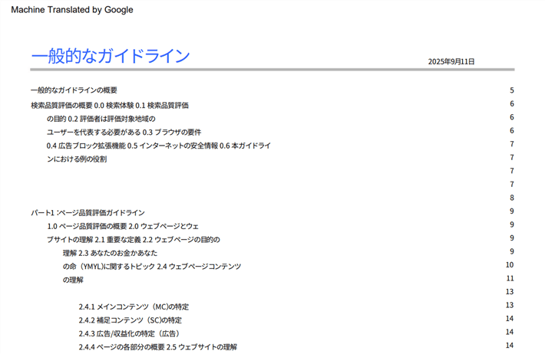Open '検索品質評価の概要 0.0 検索体験' entry

pyautogui.click(x=110, y=106)
